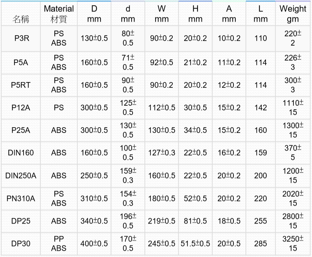The width and height of the screenshot is (312, 257).
Task: Select the 400±0.5 D value cell
Action: tap(94, 244)
